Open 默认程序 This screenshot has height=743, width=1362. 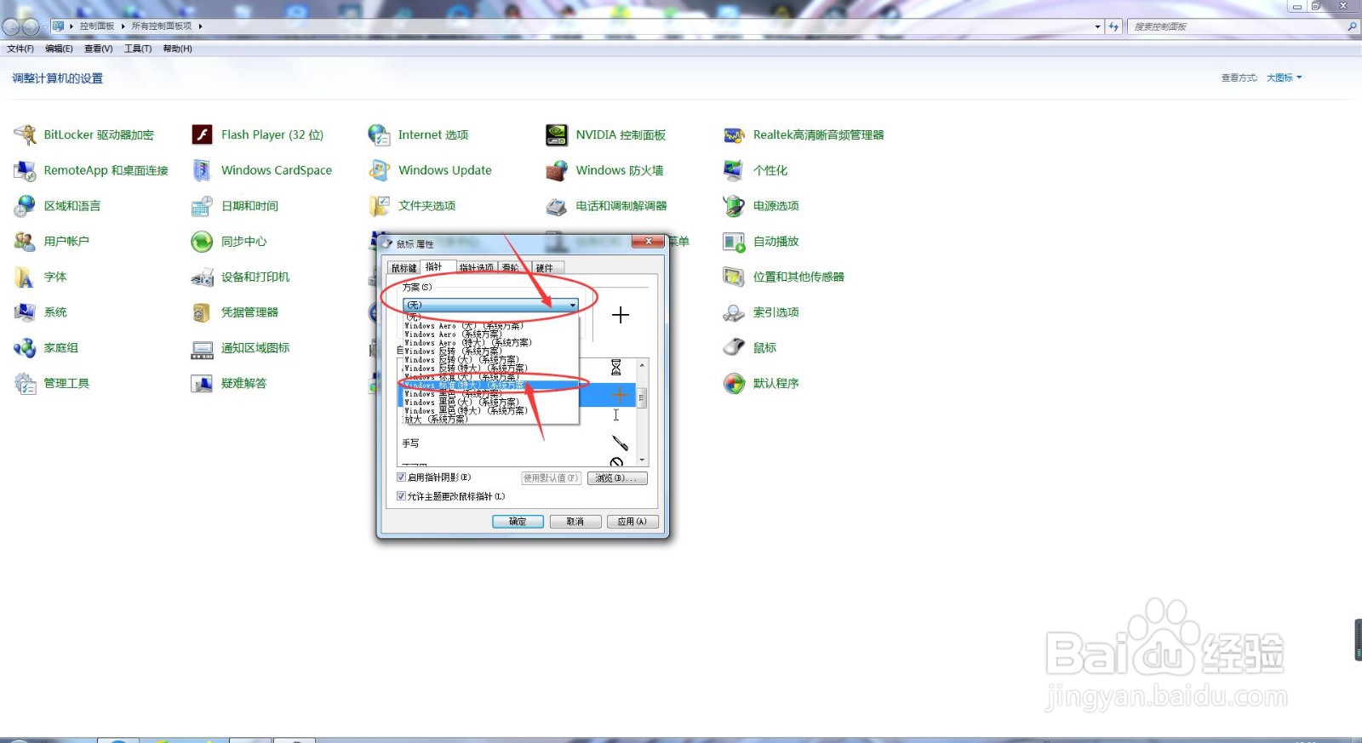761,384
